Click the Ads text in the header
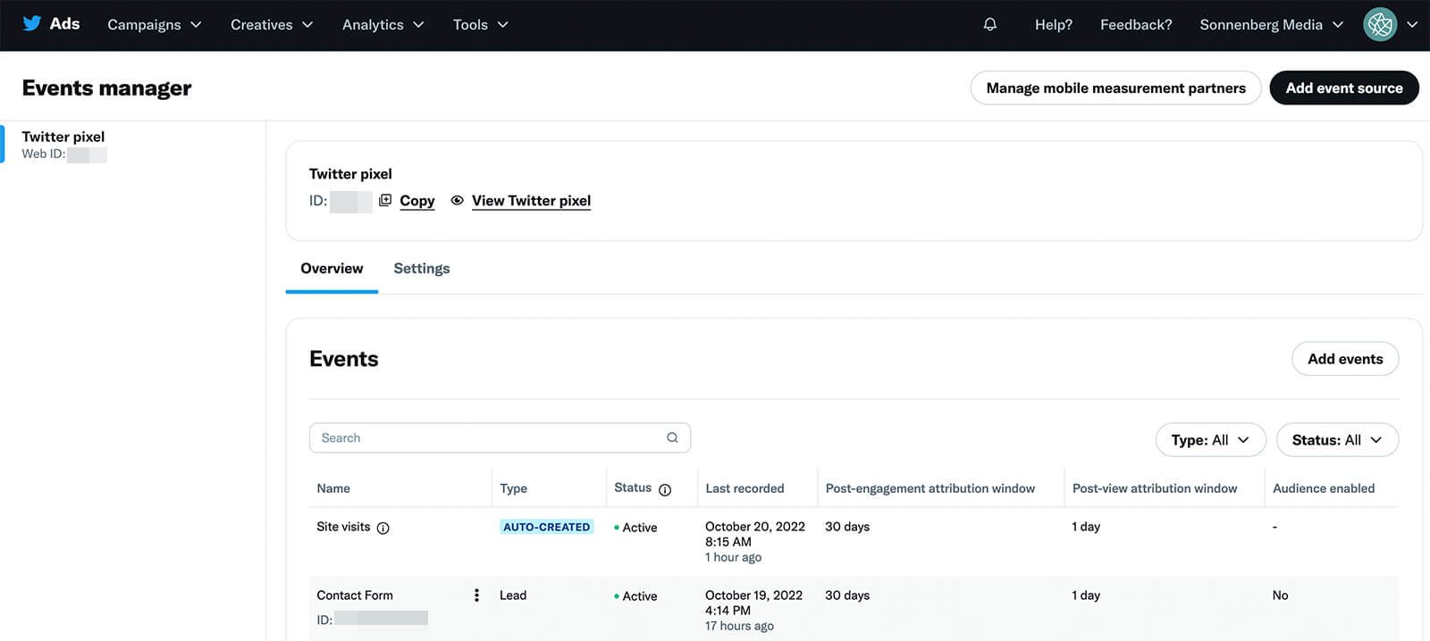Image resolution: width=1430 pixels, height=641 pixels. (x=64, y=23)
